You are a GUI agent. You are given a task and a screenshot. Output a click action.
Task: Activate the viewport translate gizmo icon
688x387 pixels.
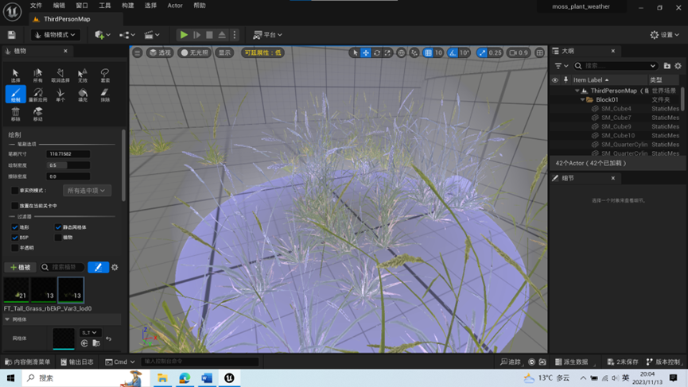pos(366,52)
